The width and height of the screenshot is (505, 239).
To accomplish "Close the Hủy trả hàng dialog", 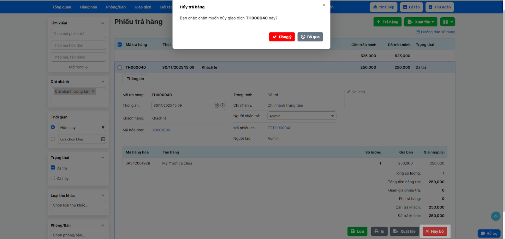I will 324,5.
